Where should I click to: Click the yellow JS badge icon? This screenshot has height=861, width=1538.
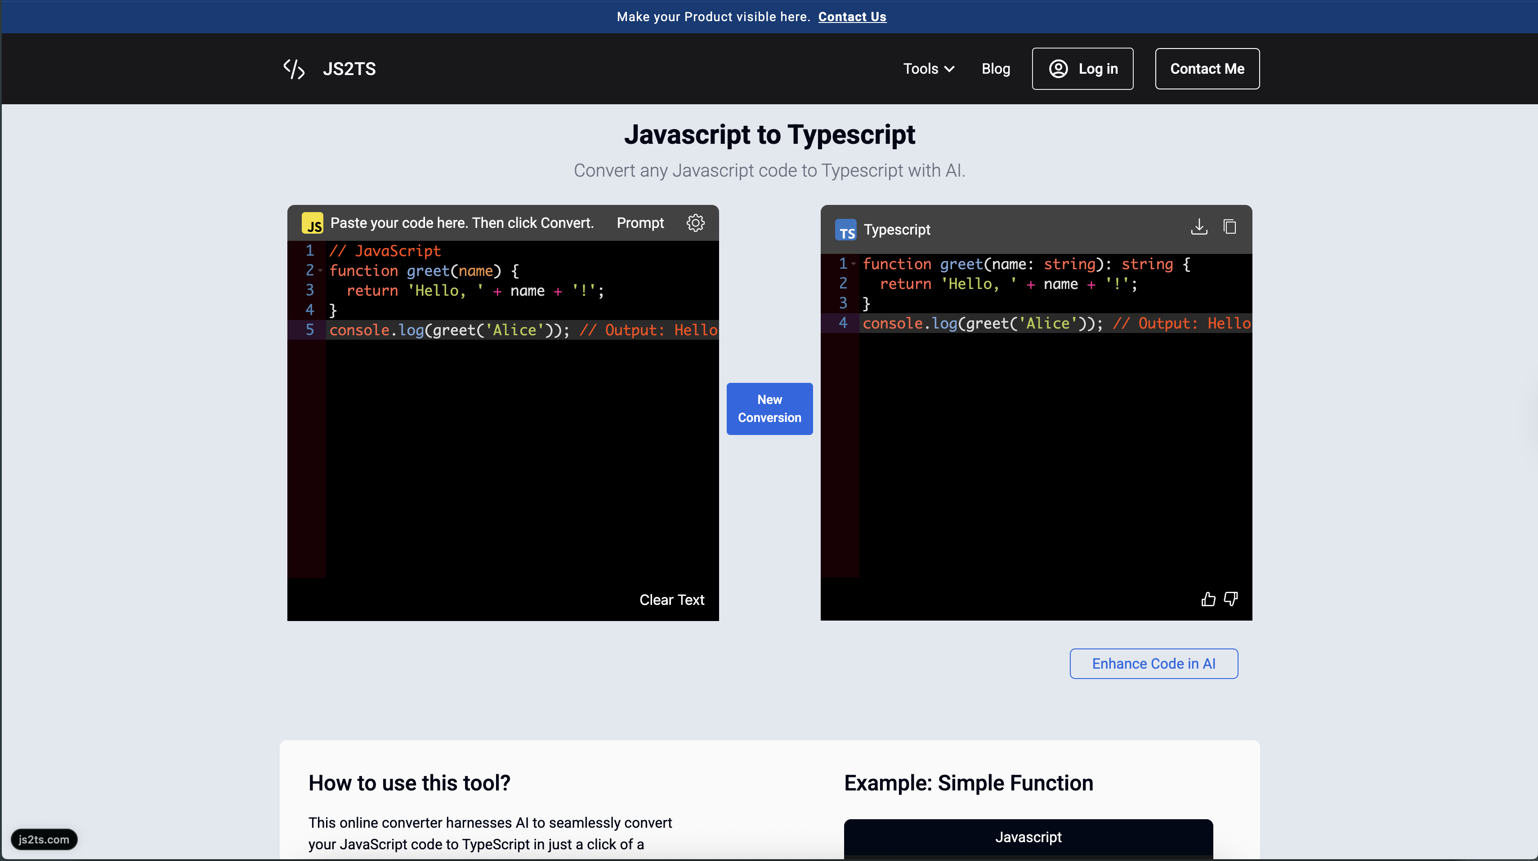(312, 223)
